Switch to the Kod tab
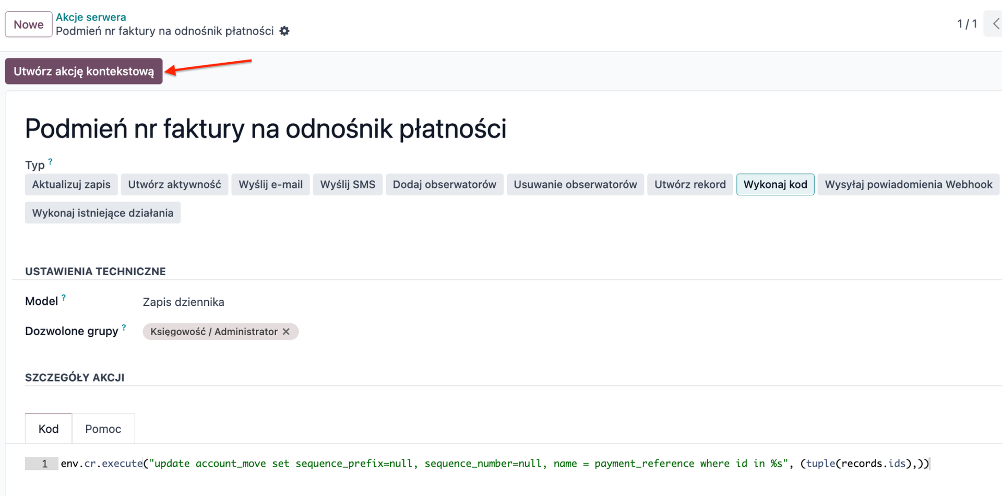Image resolution: width=1002 pixels, height=496 pixels. point(49,429)
